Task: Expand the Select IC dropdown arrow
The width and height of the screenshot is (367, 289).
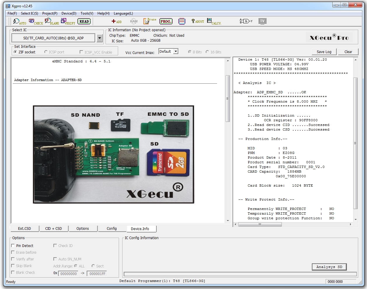Action: click(100, 38)
